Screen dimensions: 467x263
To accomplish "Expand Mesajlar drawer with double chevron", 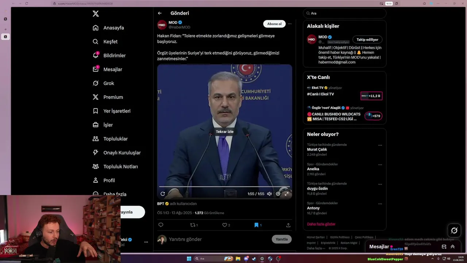I will (453, 247).
